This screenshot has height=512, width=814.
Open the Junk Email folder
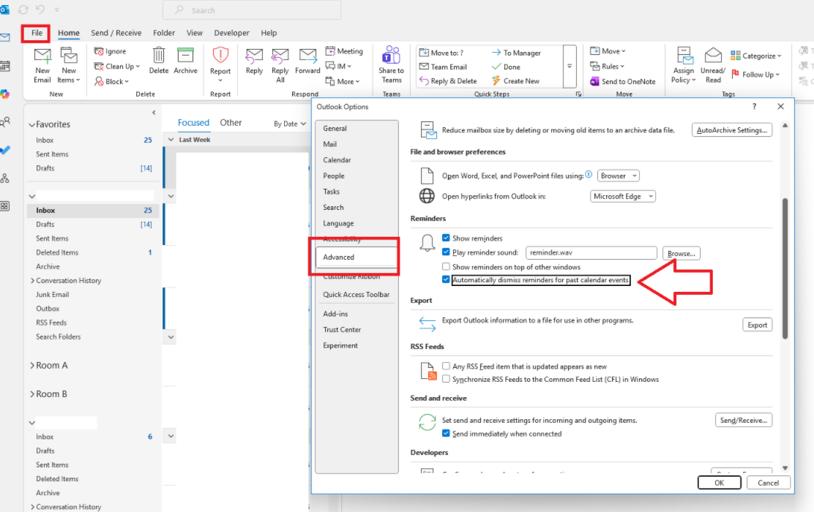point(53,295)
